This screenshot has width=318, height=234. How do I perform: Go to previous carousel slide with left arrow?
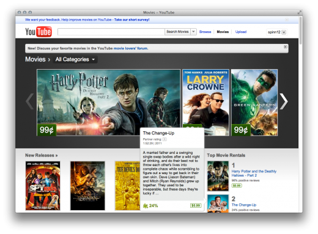30,101
